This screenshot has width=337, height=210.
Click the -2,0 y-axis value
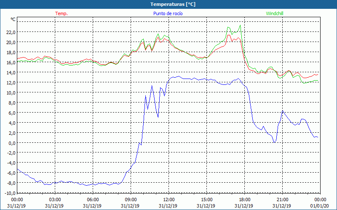[x=11, y=153]
